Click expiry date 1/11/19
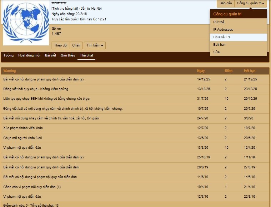The height and width of the screenshot is (207, 271). click(x=249, y=157)
